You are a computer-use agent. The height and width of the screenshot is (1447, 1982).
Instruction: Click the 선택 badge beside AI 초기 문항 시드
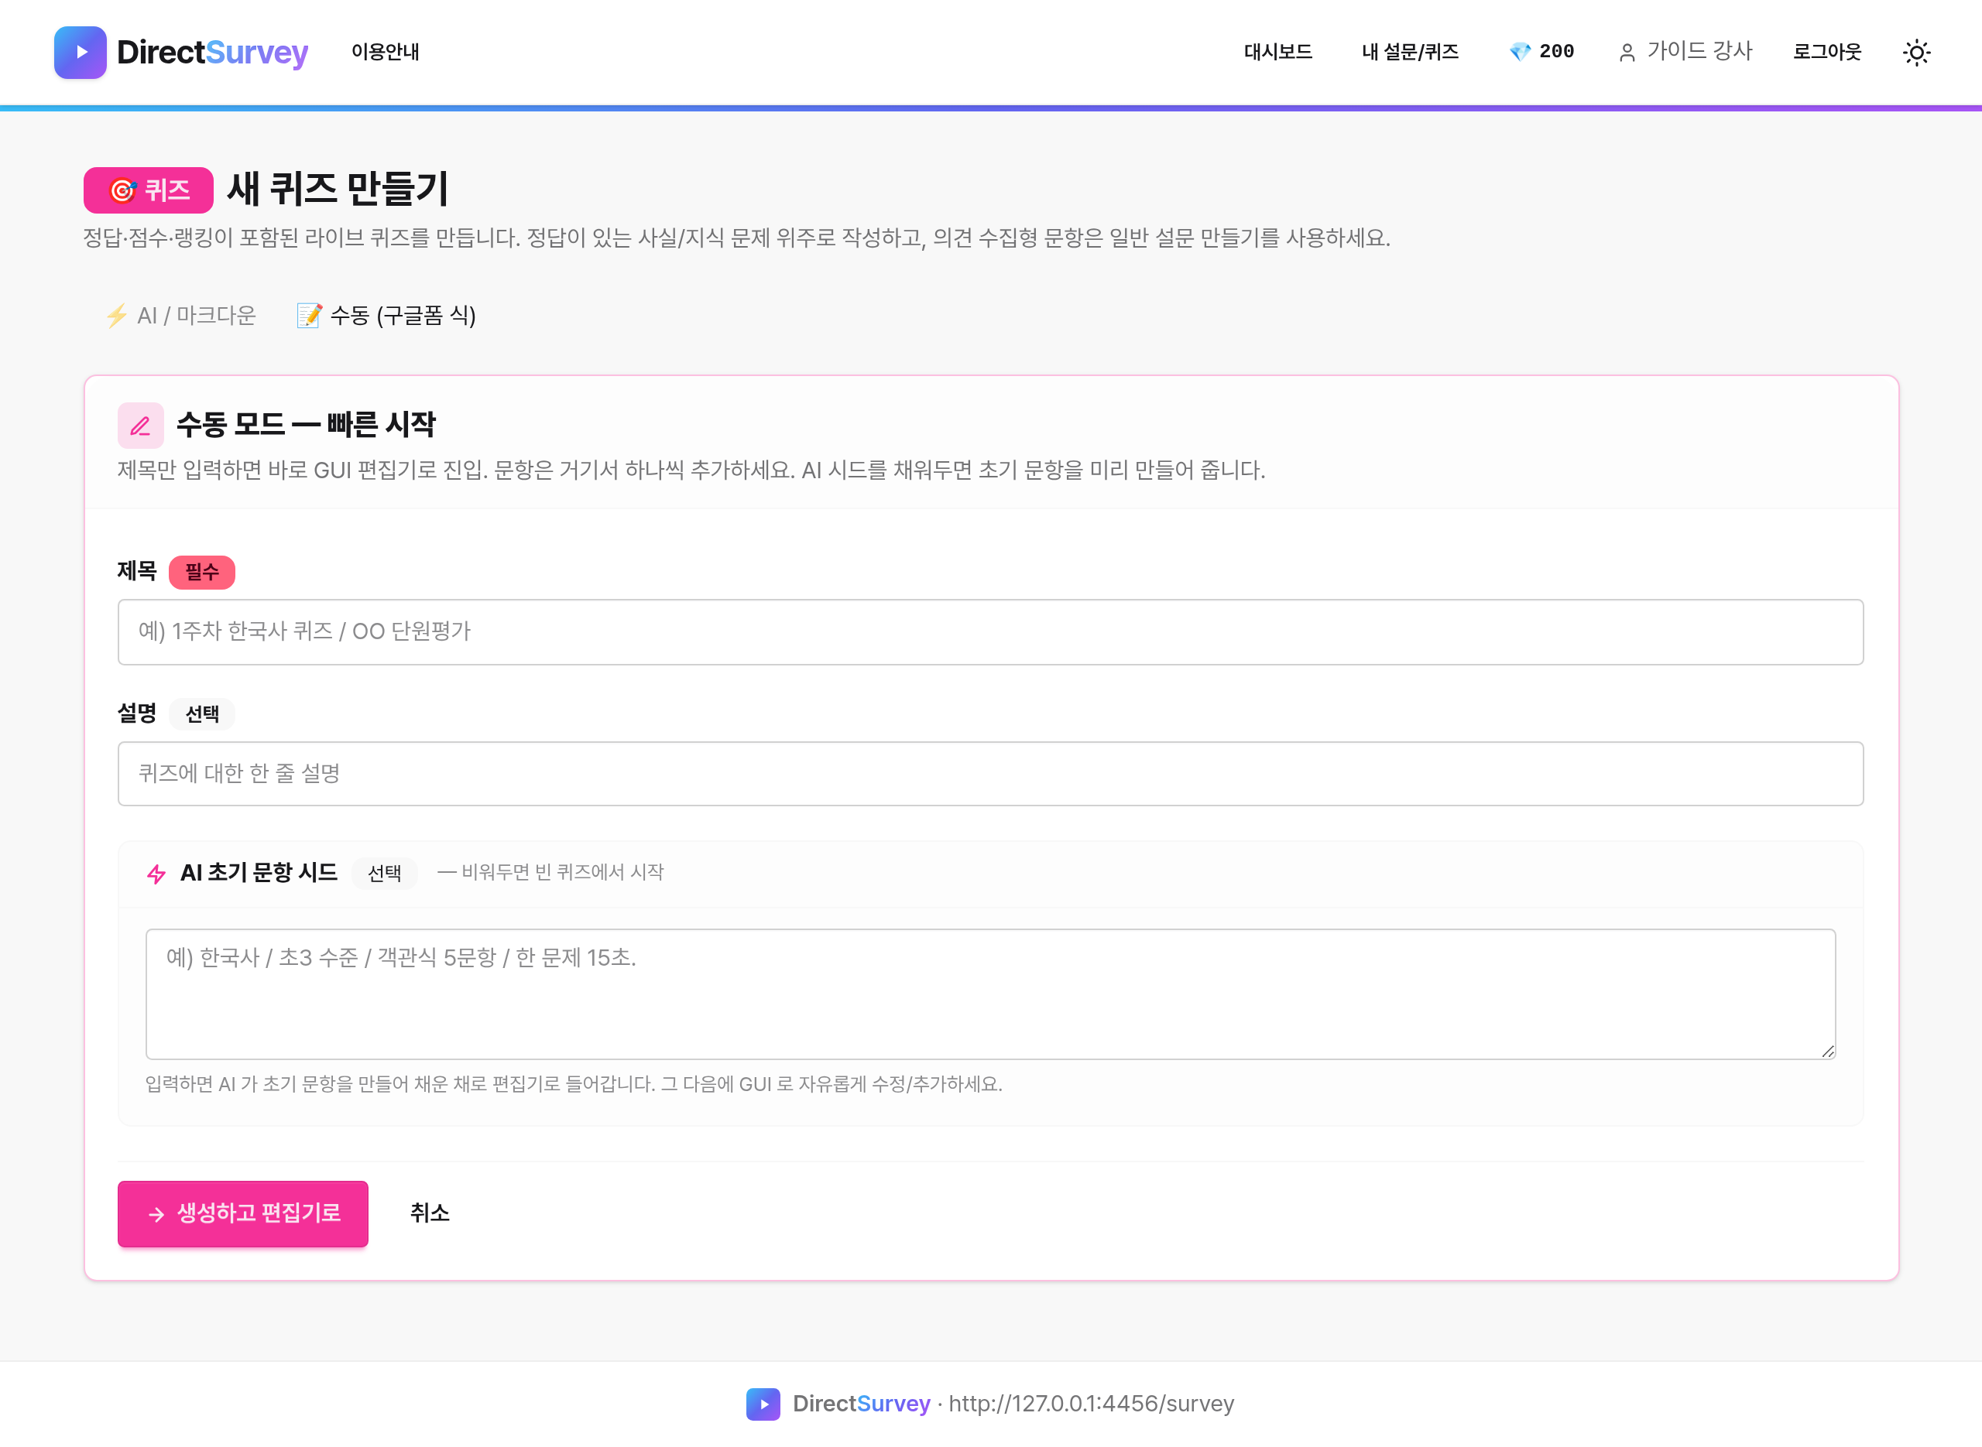[384, 874]
